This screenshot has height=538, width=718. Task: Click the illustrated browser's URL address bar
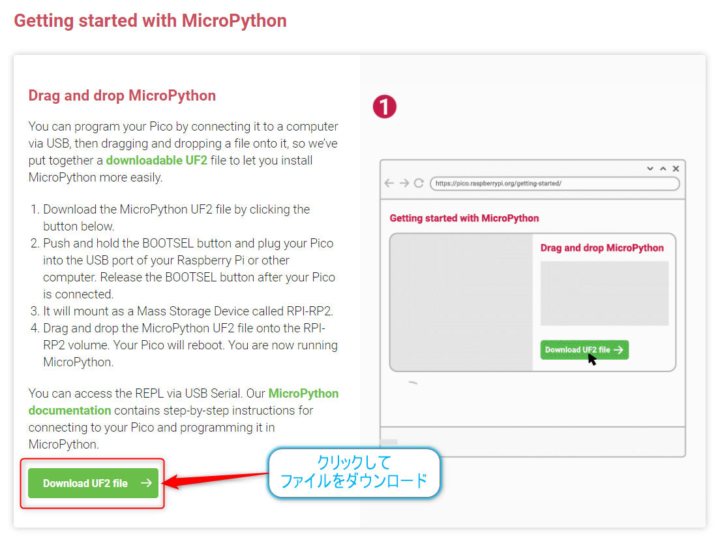(x=554, y=183)
